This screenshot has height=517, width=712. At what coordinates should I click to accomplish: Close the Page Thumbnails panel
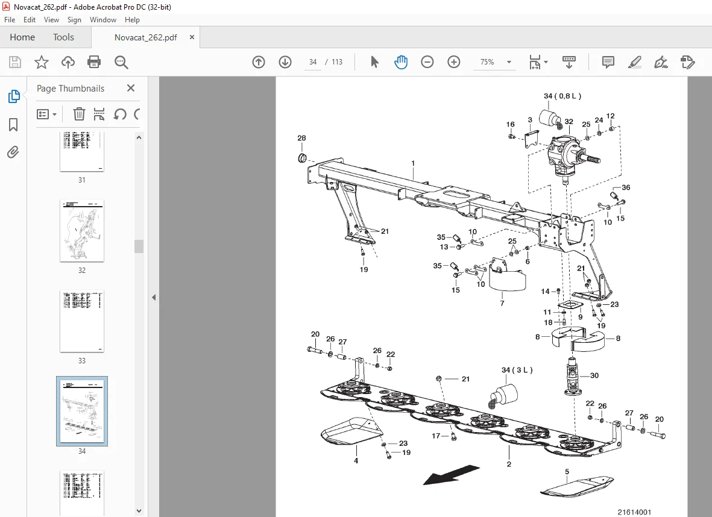[131, 88]
